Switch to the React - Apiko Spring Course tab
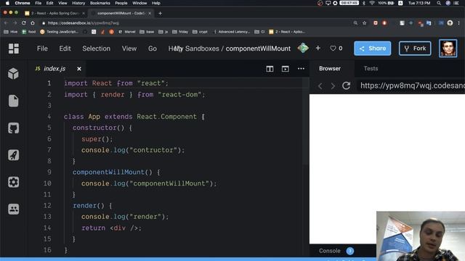465x261 pixels. (55, 13)
